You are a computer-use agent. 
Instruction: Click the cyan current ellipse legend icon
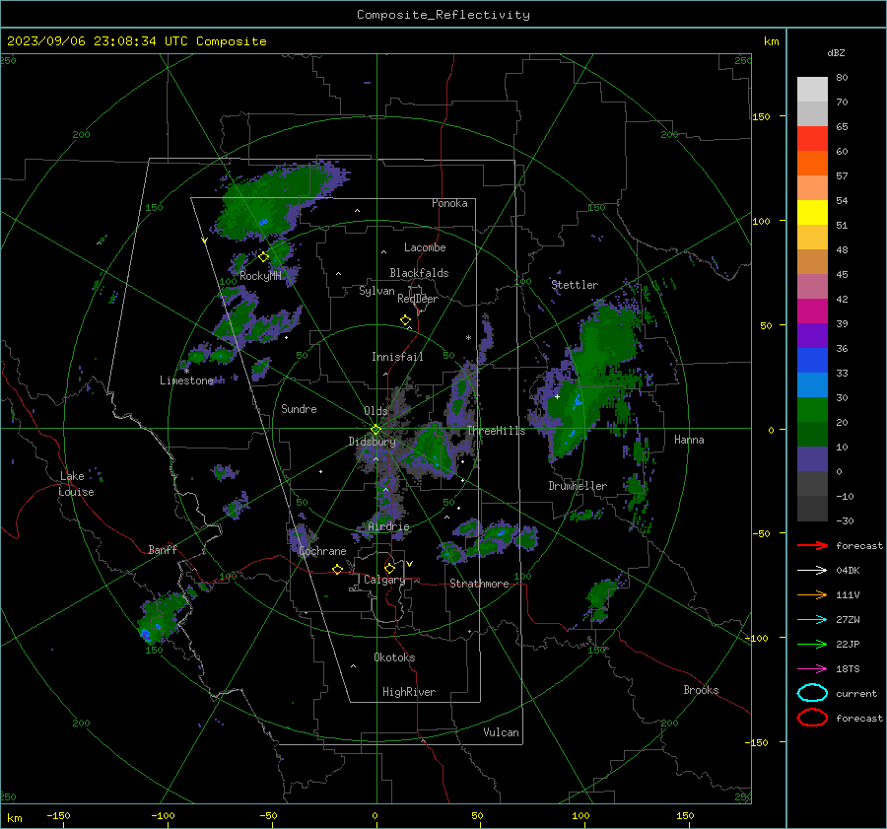tap(812, 693)
